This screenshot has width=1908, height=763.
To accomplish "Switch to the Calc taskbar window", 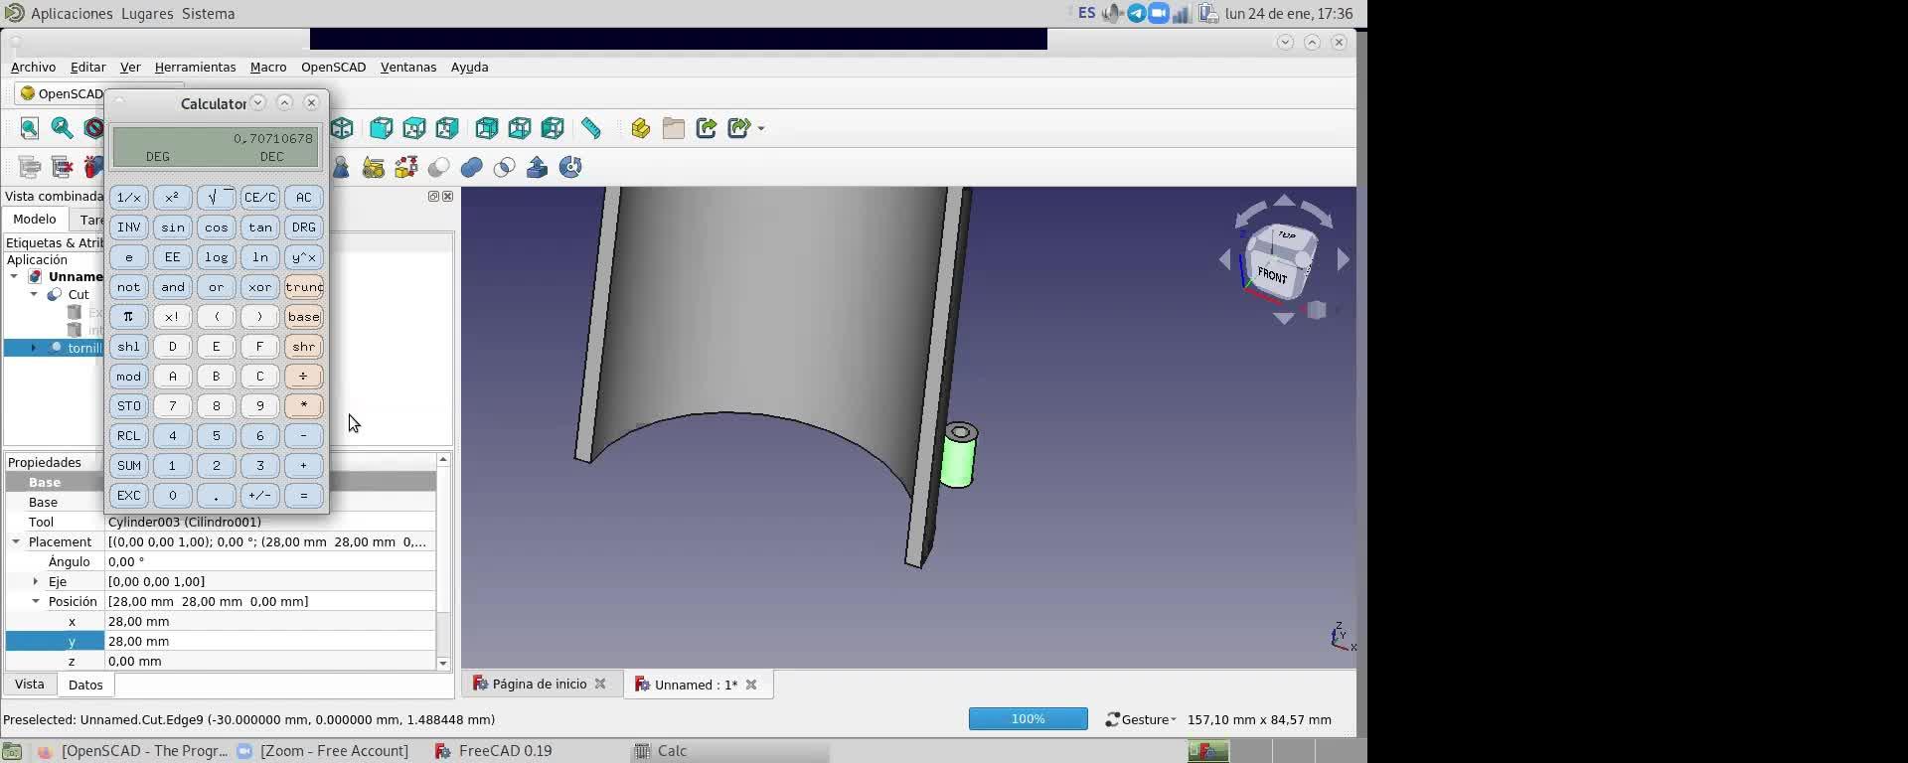I will [x=730, y=751].
